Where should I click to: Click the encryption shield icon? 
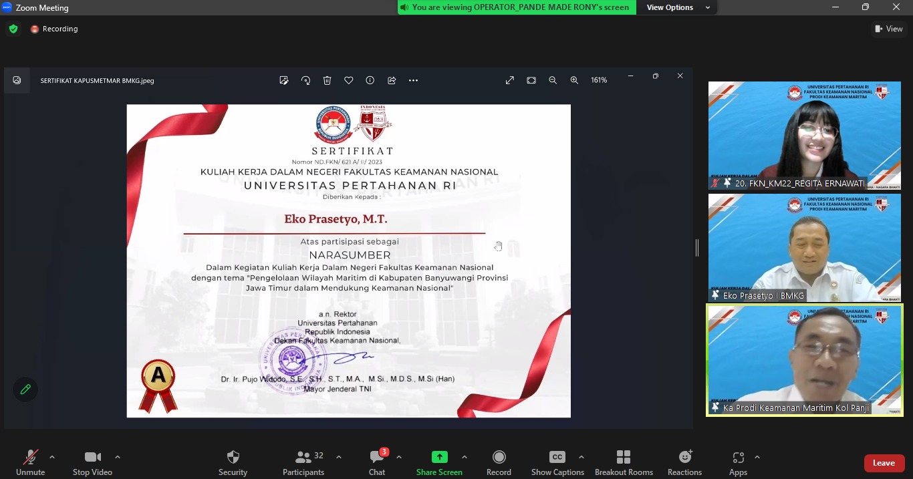click(13, 29)
